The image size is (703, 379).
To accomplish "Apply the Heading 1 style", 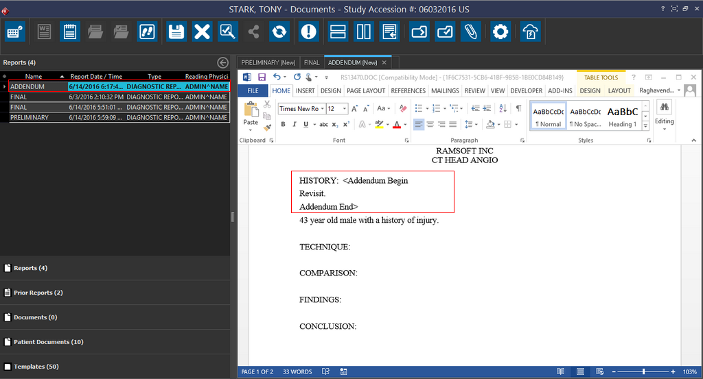I will coord(621,117).
